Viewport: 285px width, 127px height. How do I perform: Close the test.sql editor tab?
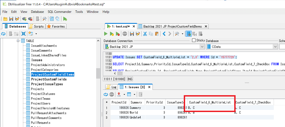pos(134,26)
